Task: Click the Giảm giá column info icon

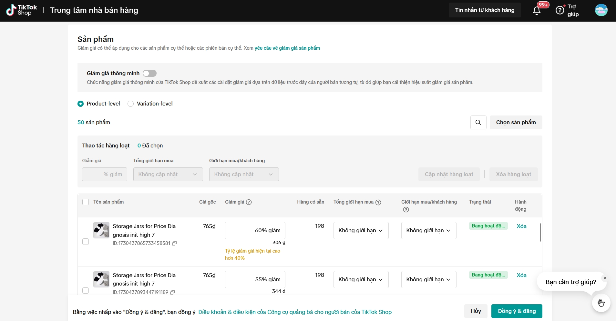Action: pos(249,202)
